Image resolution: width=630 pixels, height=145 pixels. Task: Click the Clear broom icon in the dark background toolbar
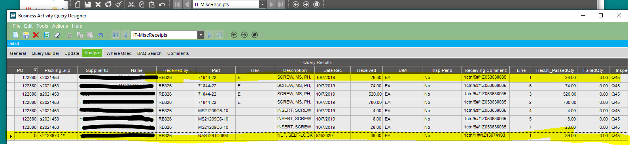pyautogui.click(x=119, y=4)
